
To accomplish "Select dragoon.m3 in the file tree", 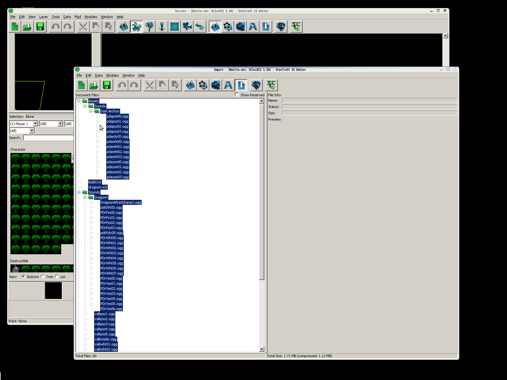I will [x=98, y=187].
